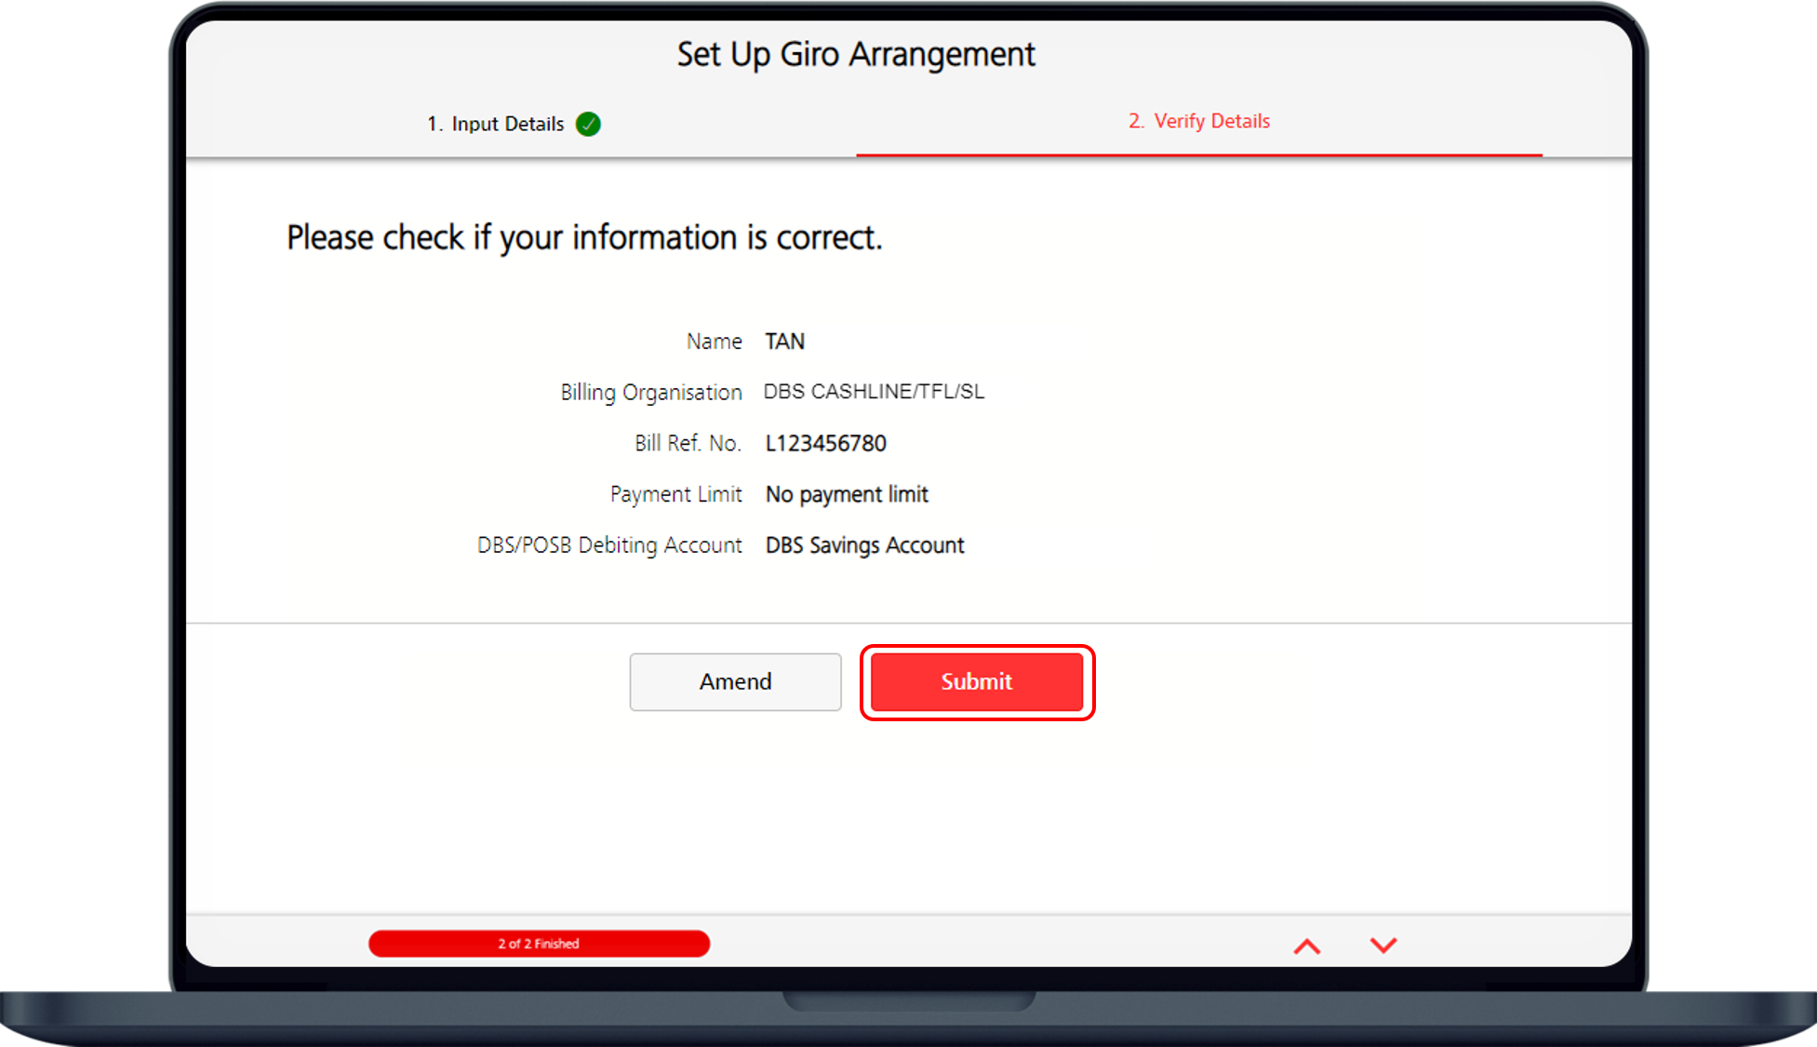Click the bill reference number L123456780

(x=825, y=443)
